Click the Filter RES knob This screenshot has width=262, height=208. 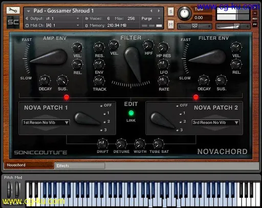[x=99, y=47]
